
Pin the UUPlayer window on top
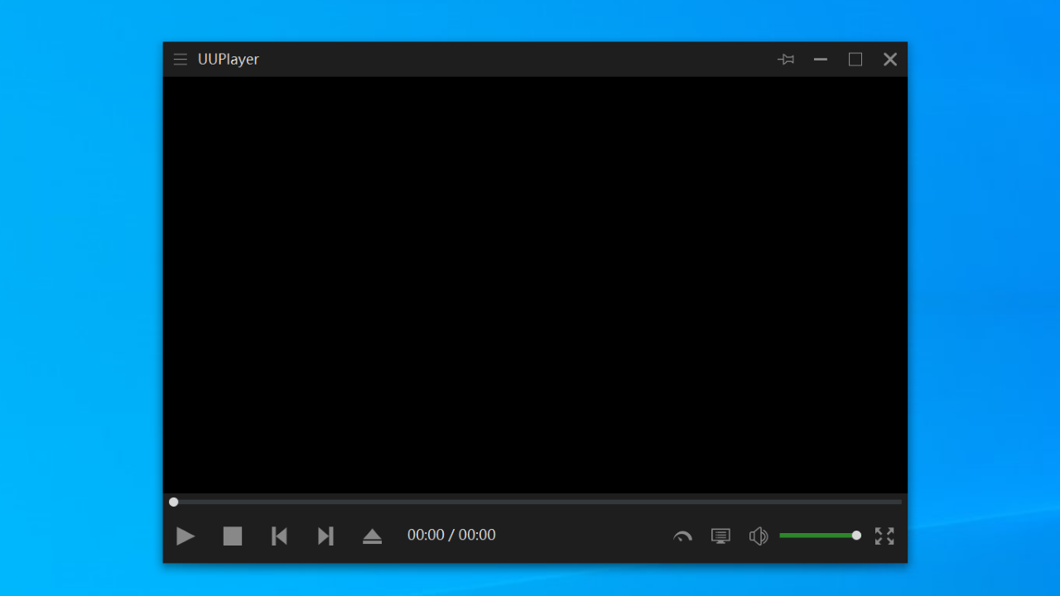click(786, 60)
